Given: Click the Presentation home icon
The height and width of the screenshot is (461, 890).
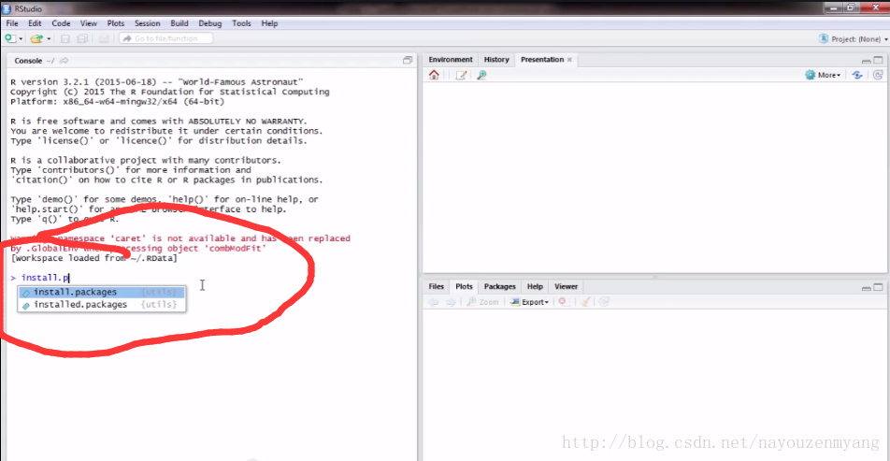Looking at the screenshot, I should (434, 75).
